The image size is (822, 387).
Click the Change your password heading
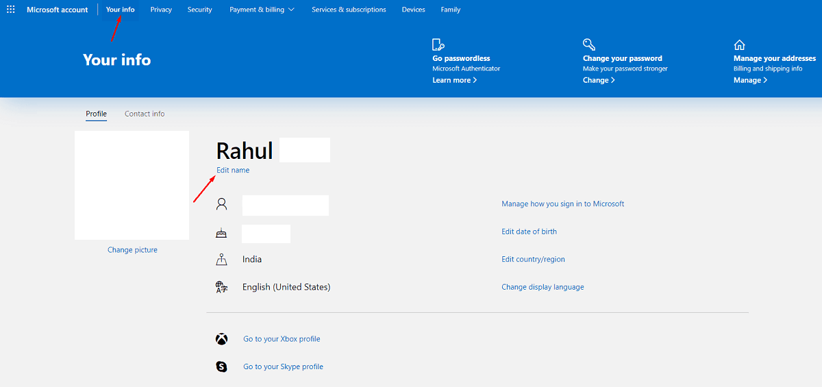[623, 58]
